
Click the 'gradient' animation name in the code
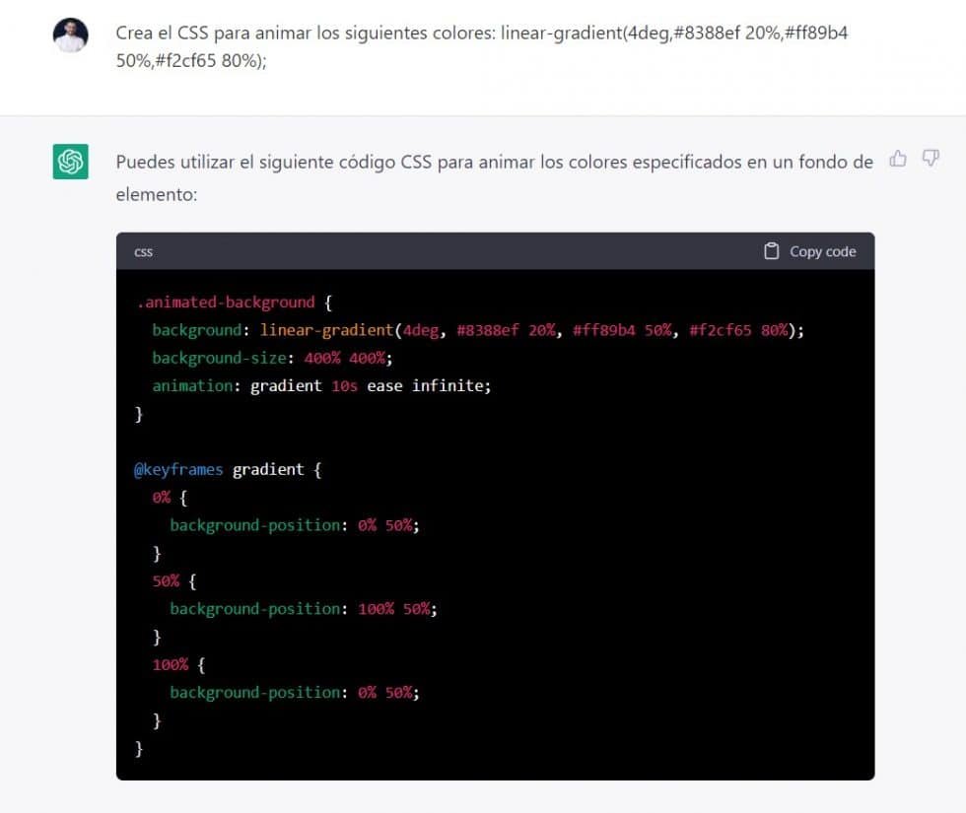pyautogui.click(x=286, y=385)
